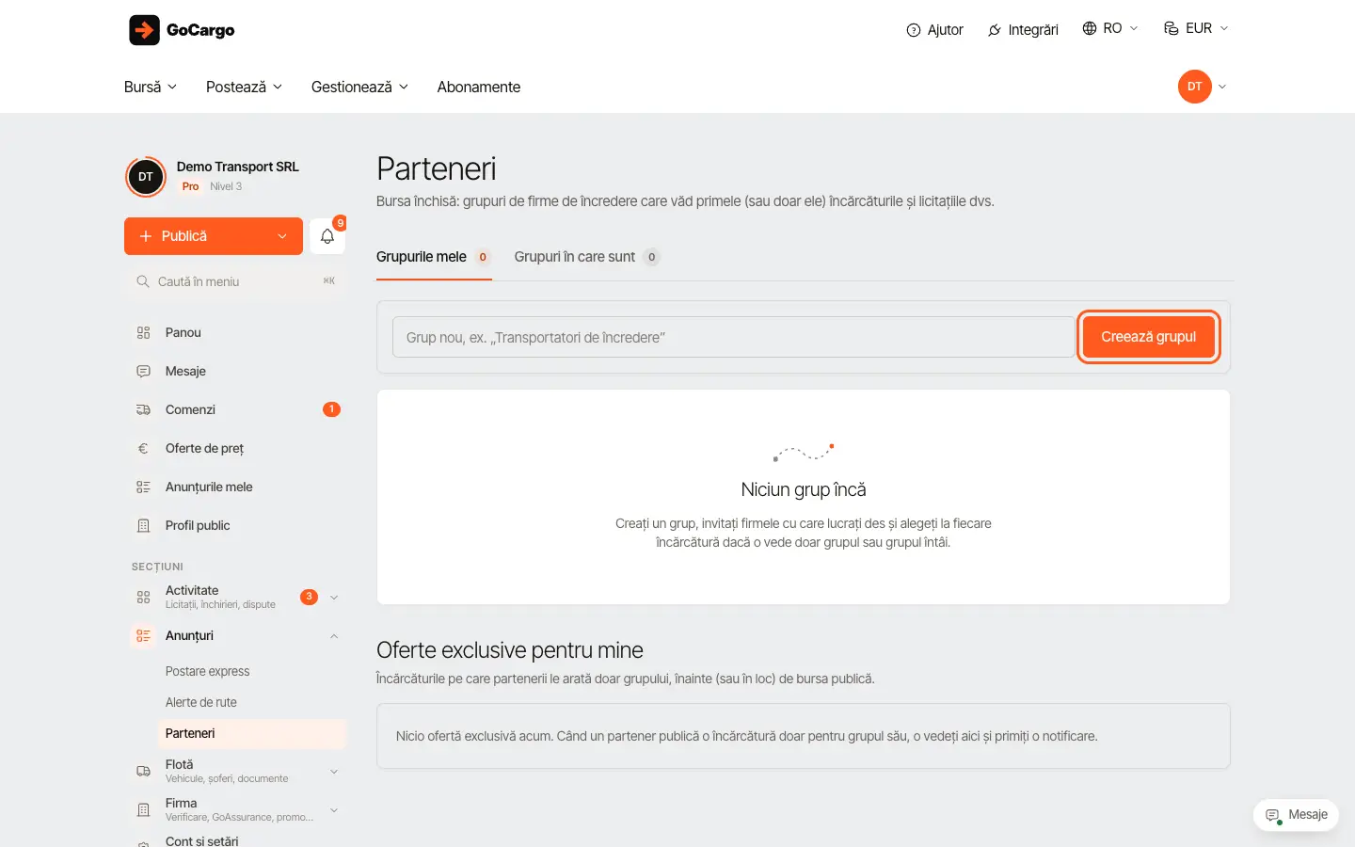Expand the Activitate section
Image resolution: width=1355 pixels, height=847 pixels.
235,597
